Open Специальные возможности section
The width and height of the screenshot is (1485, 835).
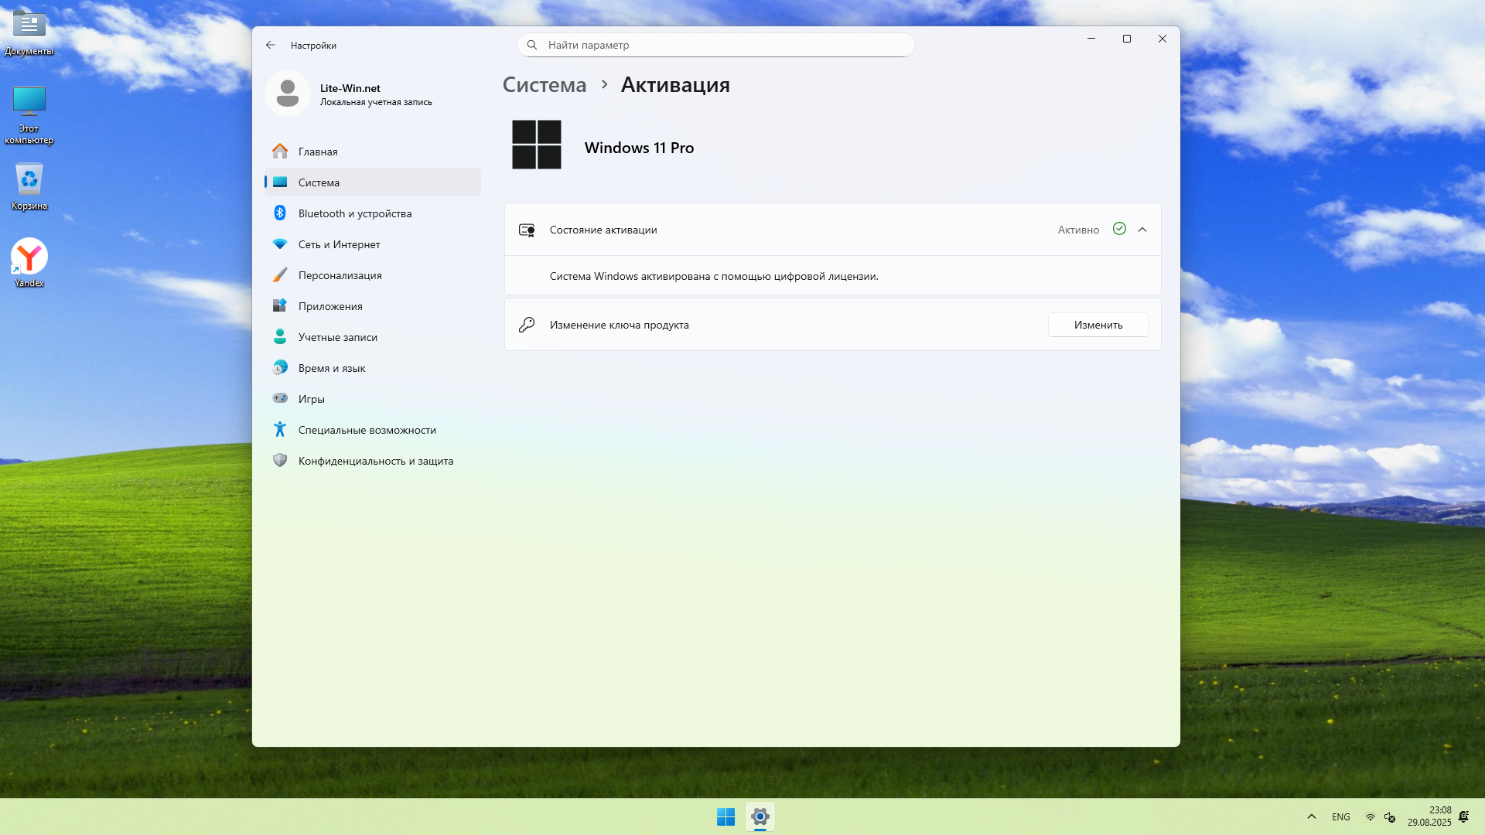[367, 430]
